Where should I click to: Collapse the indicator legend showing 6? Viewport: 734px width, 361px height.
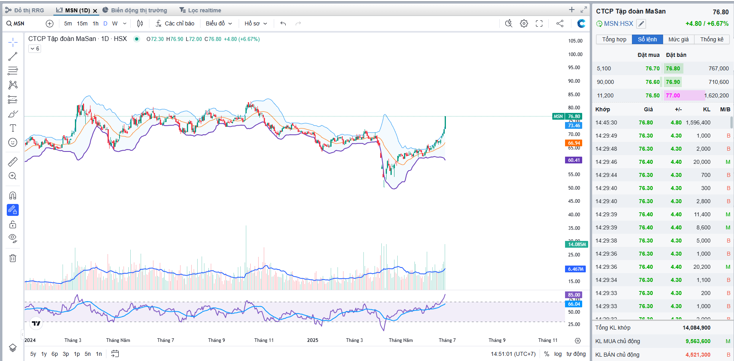tap(35, 49)
